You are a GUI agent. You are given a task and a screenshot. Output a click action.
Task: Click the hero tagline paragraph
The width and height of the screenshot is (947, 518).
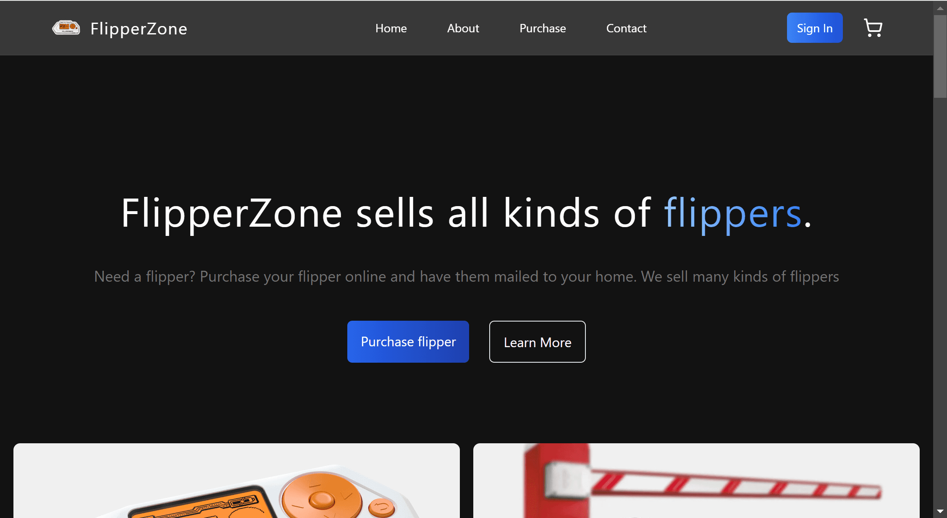pos(466,277)
